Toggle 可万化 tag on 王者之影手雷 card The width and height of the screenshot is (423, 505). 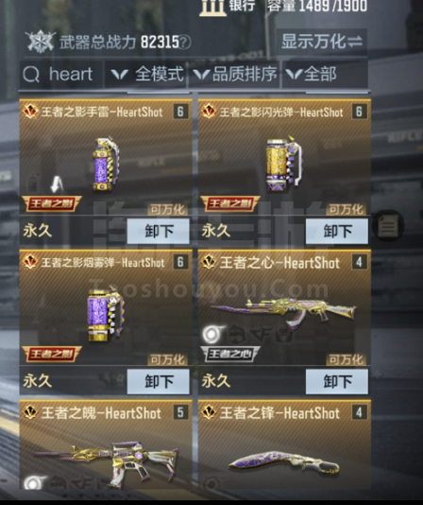(167, 210)
